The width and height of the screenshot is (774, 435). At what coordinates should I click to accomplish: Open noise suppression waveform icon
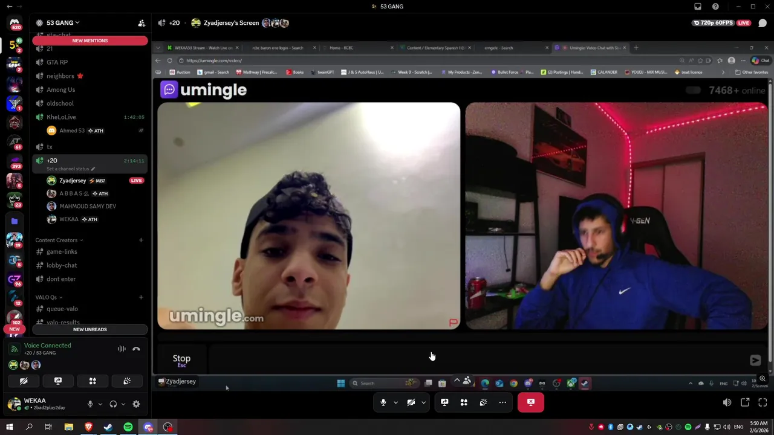(122, 349)
